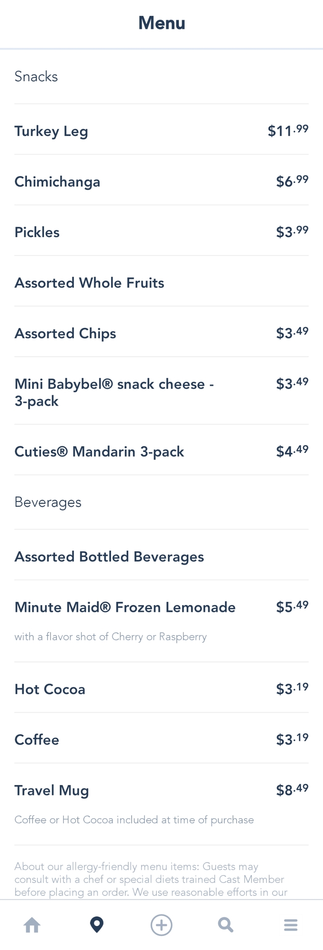Viewport: 323px width, 950px height.
Task: Choose the Travel Mug item
Action: tap(52, 790)
